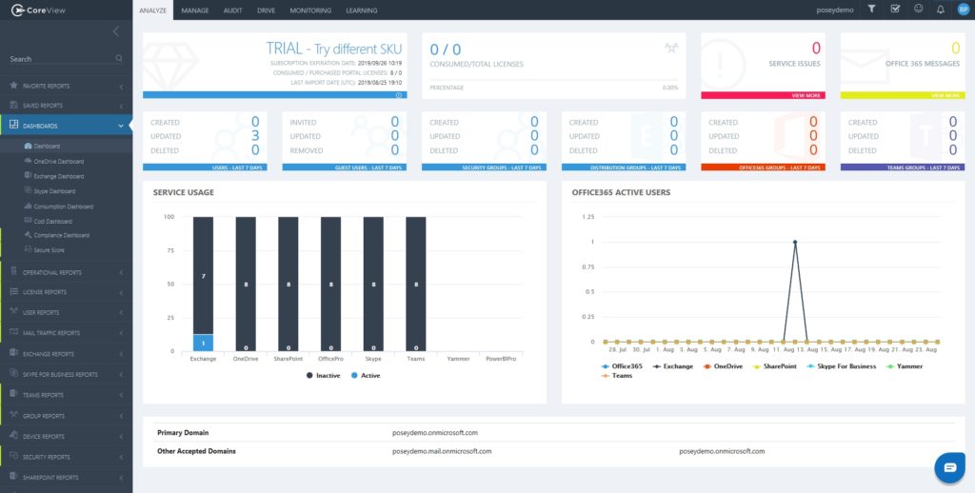975x493 pixels.
Task: Switch to the Manage tab
Action: (x=194, y=10)
